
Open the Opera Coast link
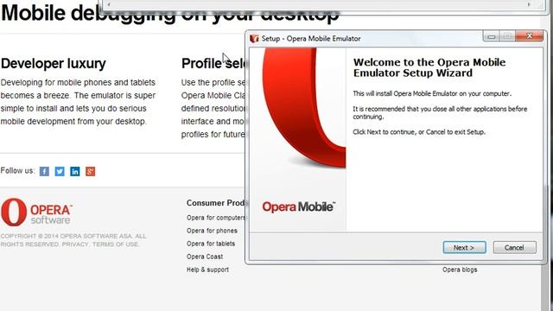(205, 257)
